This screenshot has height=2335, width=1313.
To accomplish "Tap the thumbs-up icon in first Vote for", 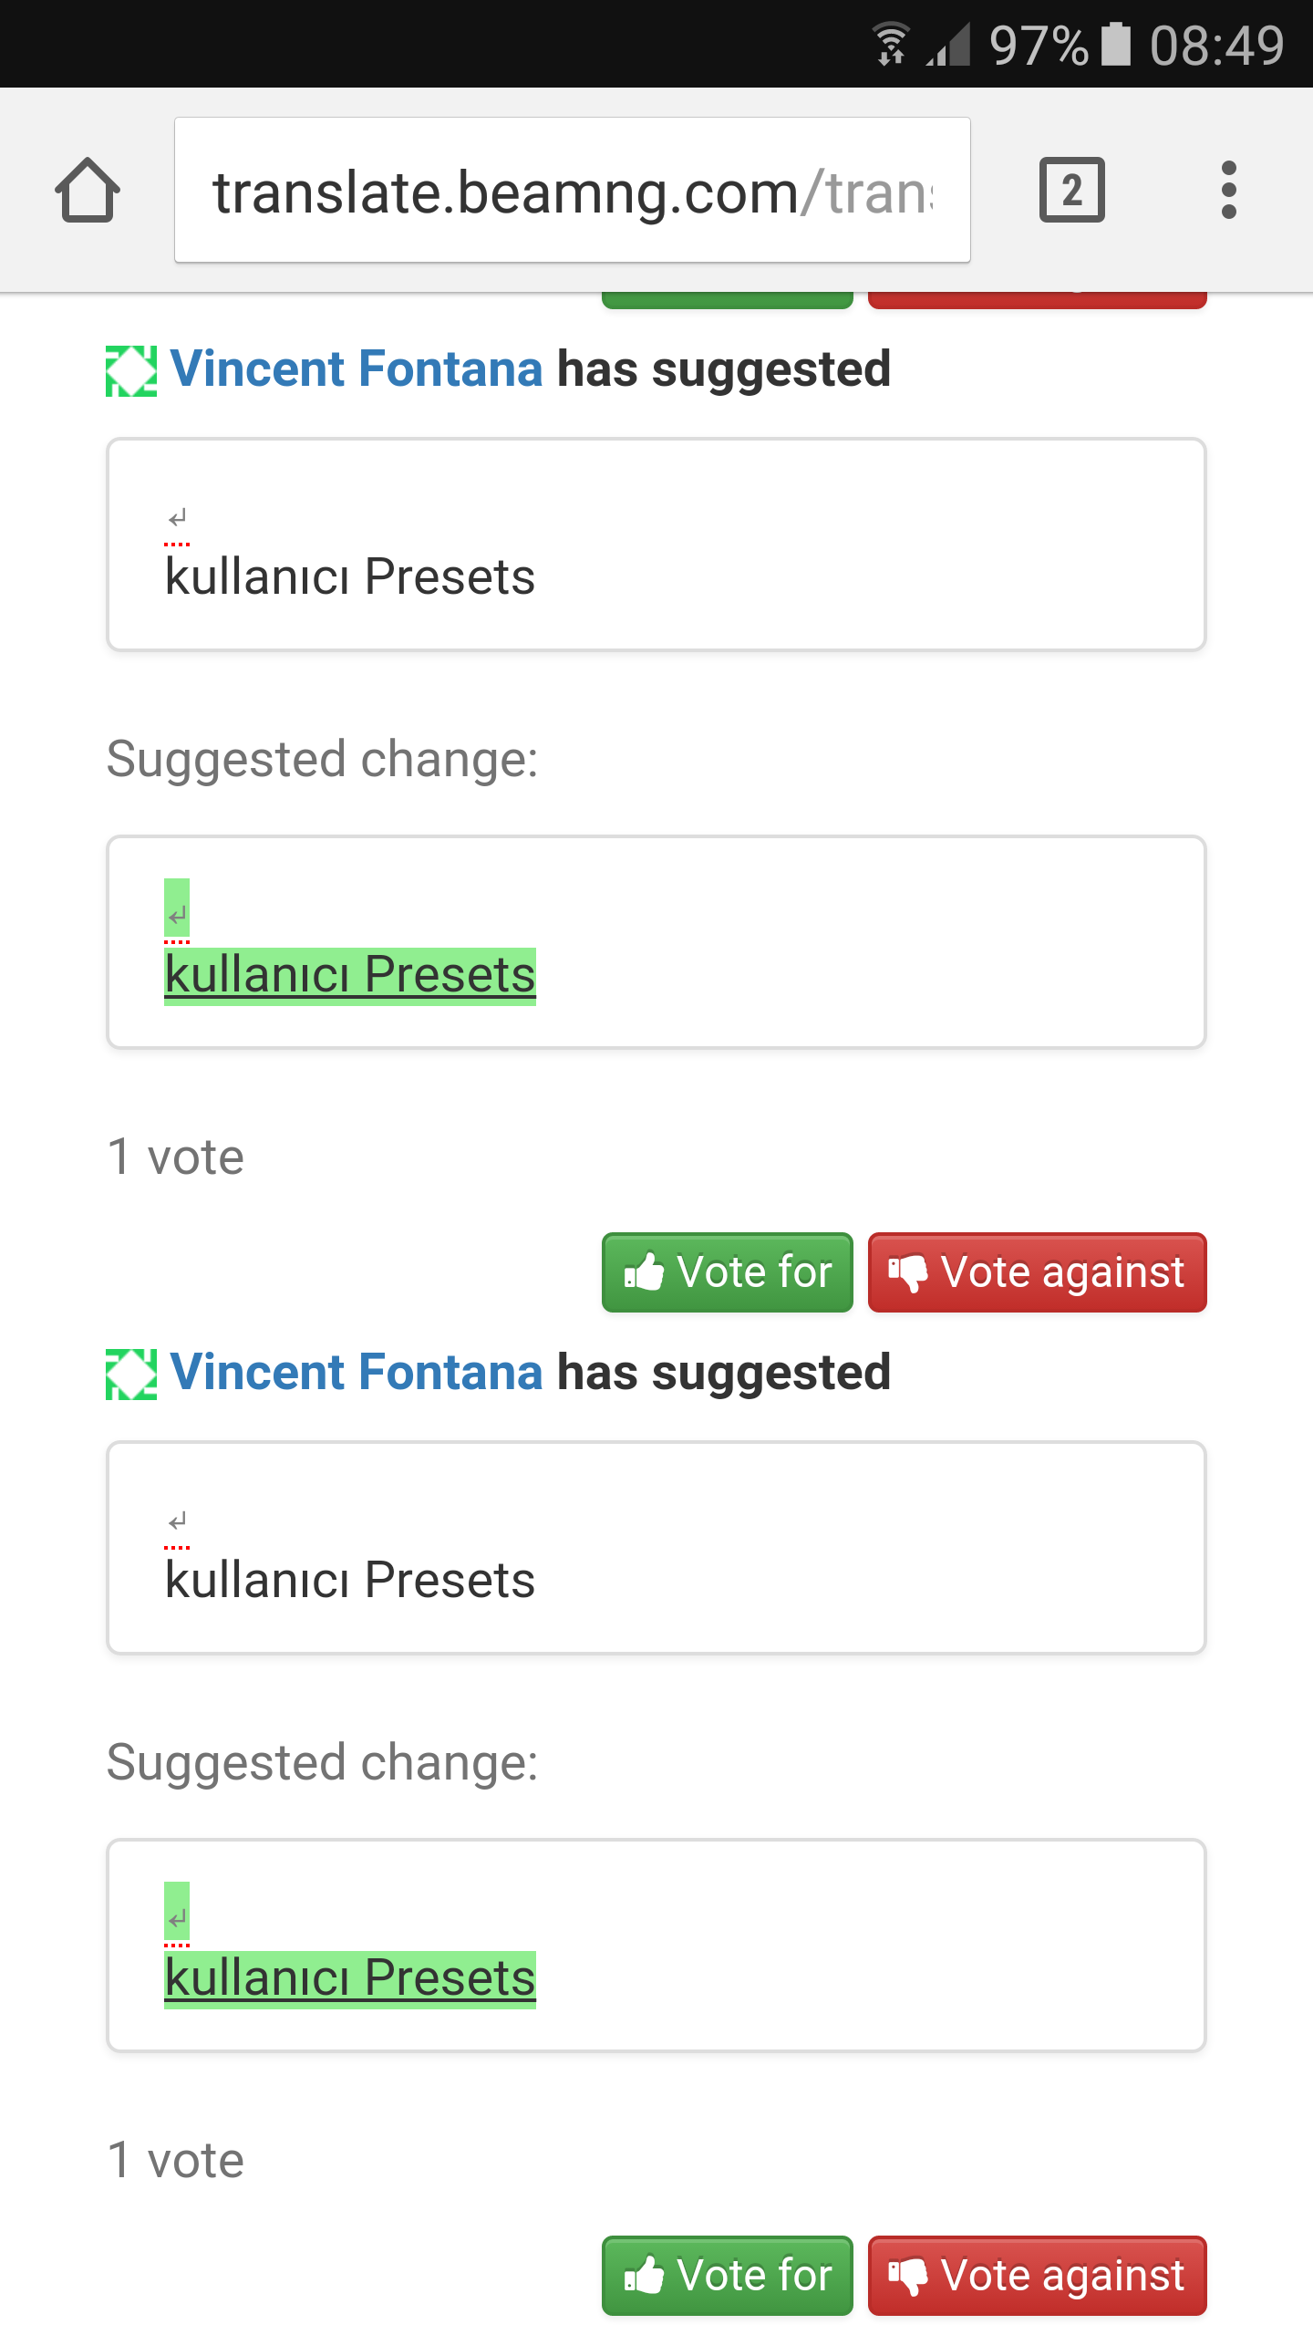I will coord(644,1271).
